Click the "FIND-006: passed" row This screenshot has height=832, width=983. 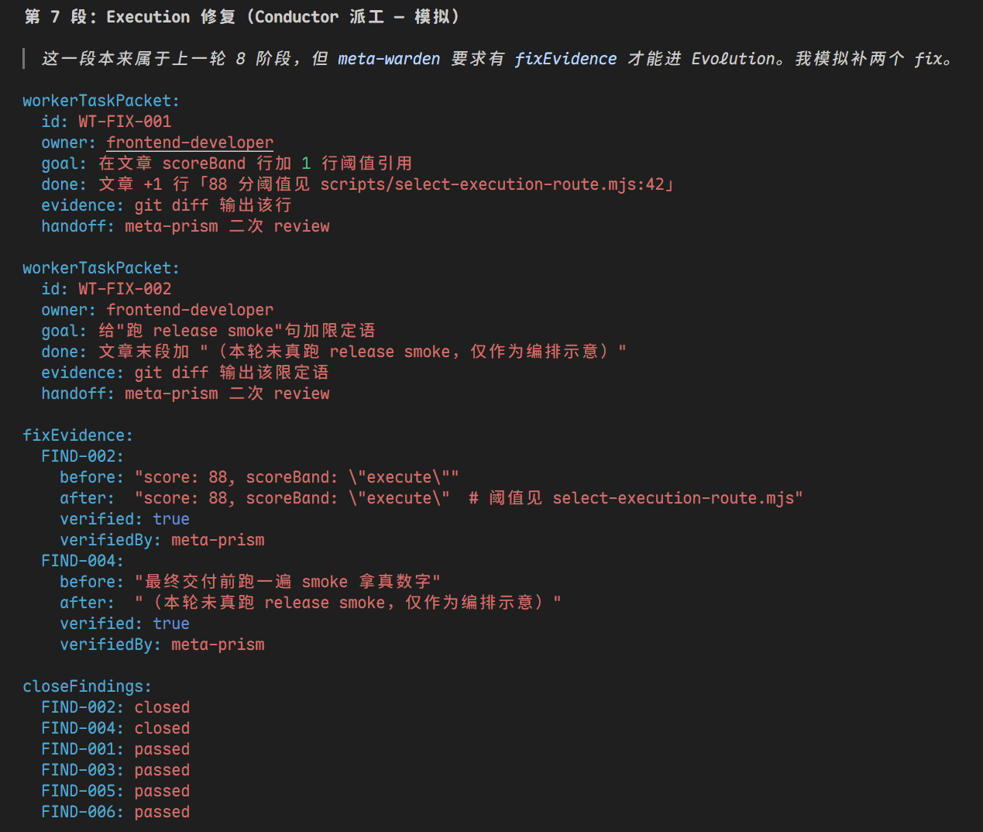115,812
